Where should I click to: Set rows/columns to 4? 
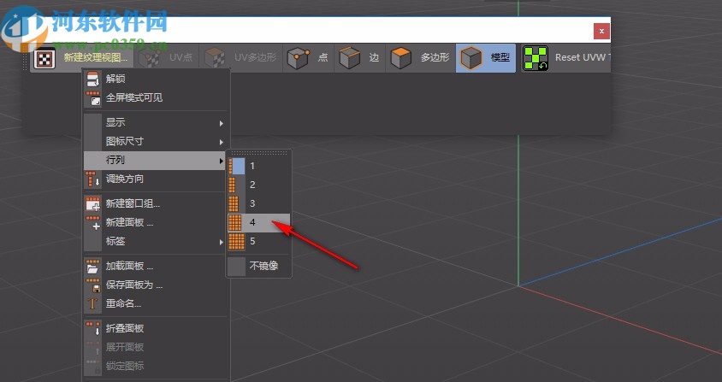259,223
